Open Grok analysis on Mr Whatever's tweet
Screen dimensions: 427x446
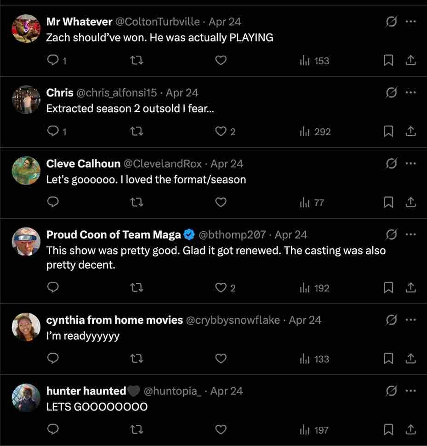[391, 22]
